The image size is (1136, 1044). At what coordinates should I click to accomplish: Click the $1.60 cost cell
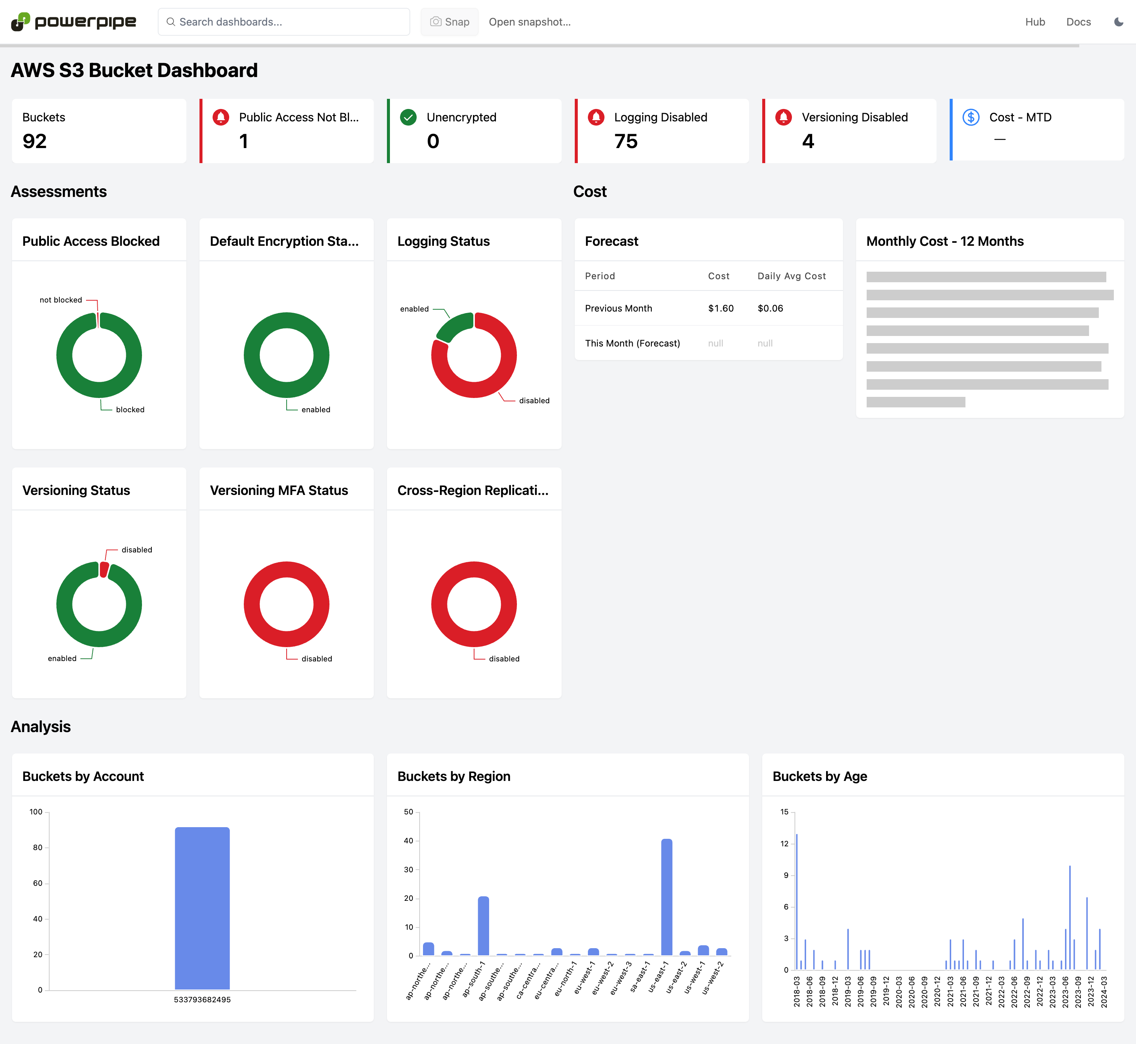coord(721,309)
